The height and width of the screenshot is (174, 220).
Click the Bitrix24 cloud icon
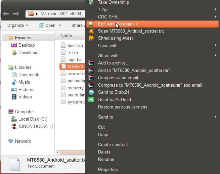(91, 92)
